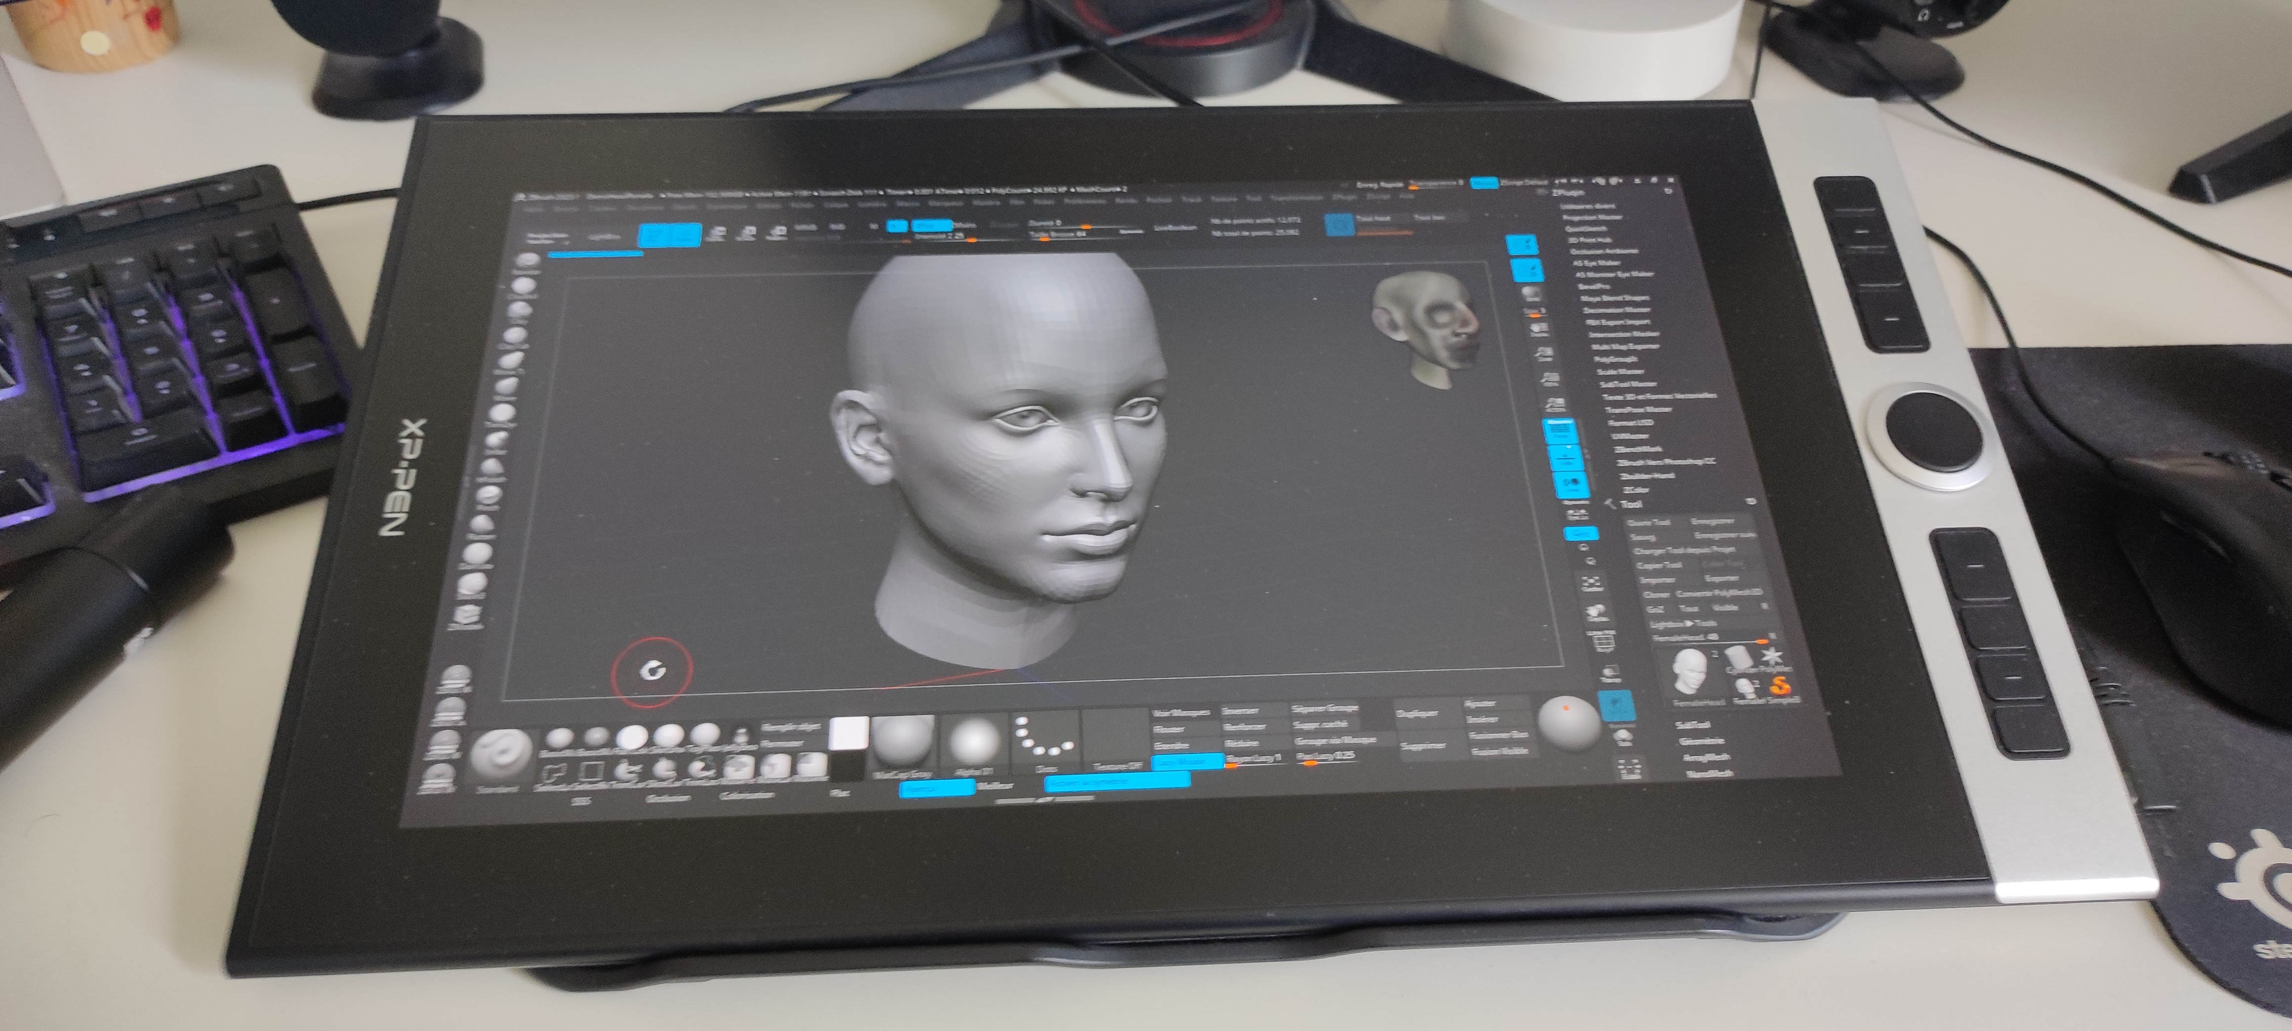
Task: Toggle the Floor grid button
Action: tap(1566, 458)
